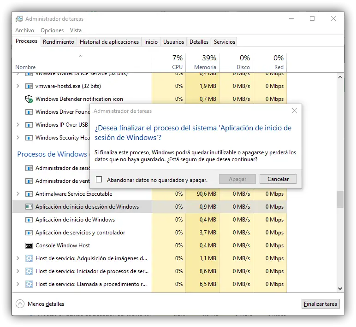The height and width of the screenshot is (327, 356).
Task: Sort by the Disco column header
Action: [x=236, y=63]
